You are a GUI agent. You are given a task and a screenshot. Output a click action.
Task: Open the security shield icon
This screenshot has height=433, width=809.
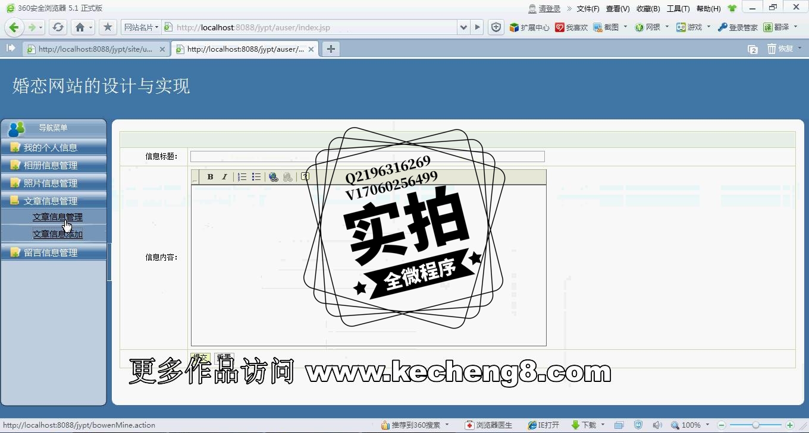(x=496, y=27)
